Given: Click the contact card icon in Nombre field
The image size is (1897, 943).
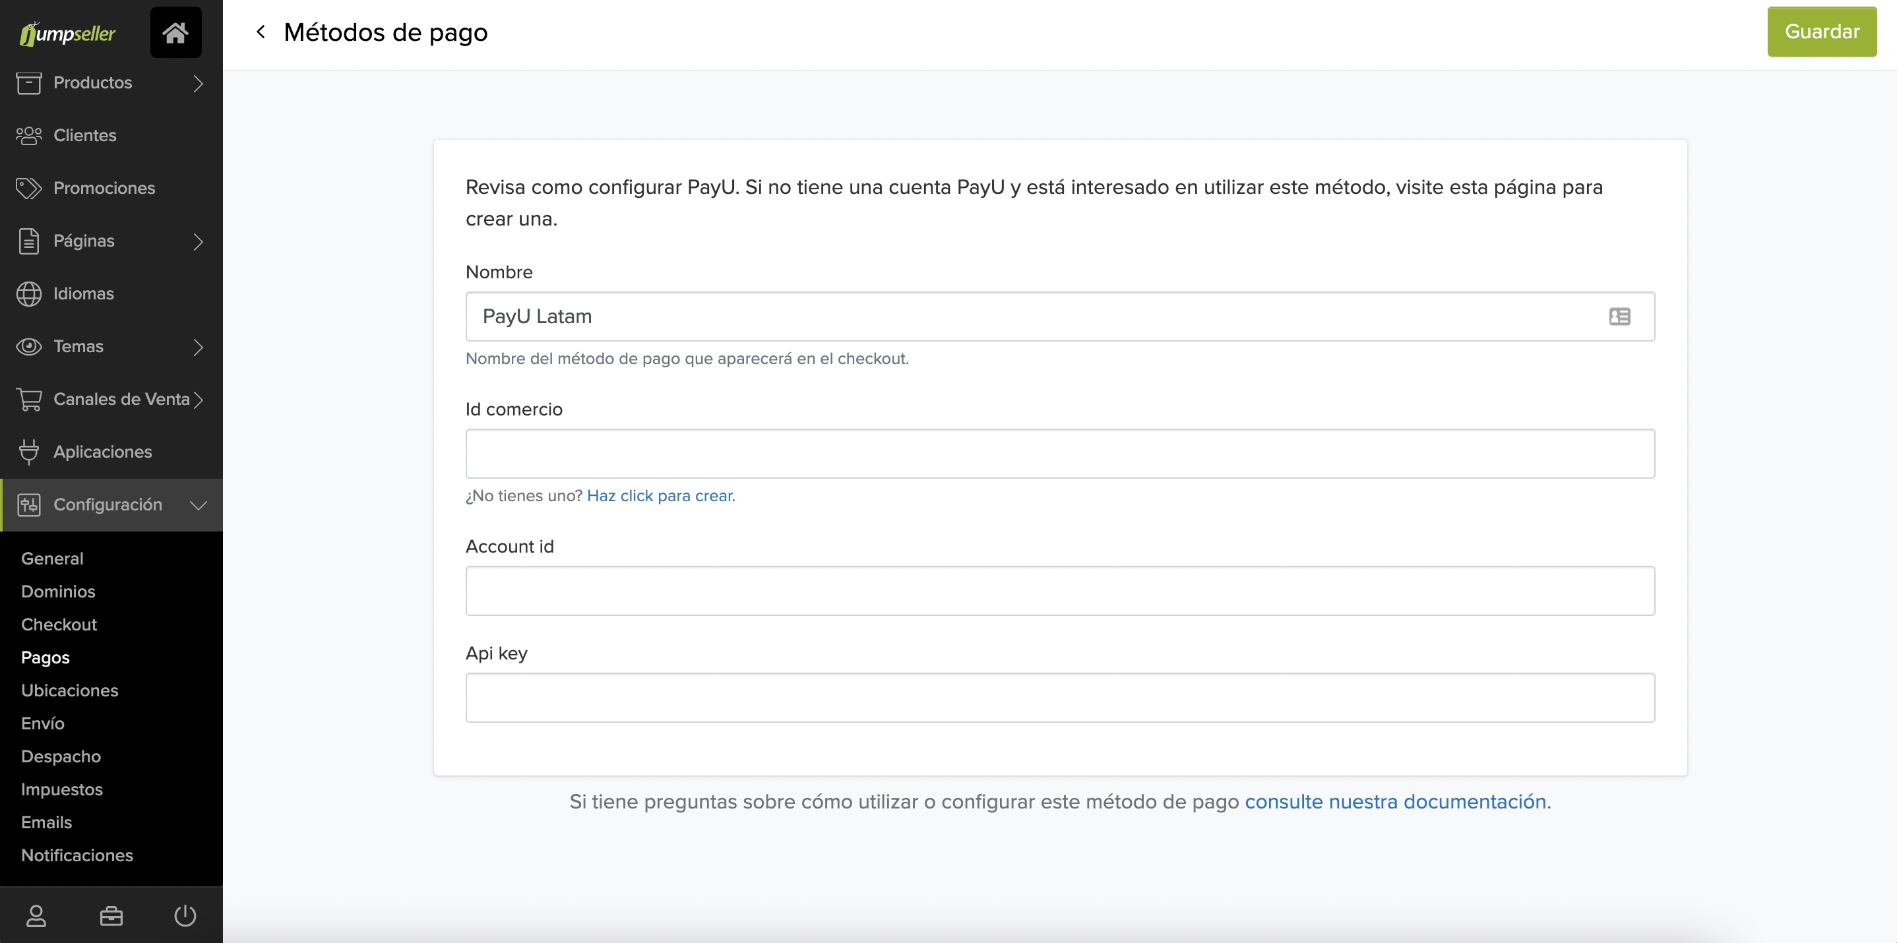Looking at the screenshot, I should pyautogui.click(x=1619, y=317).
